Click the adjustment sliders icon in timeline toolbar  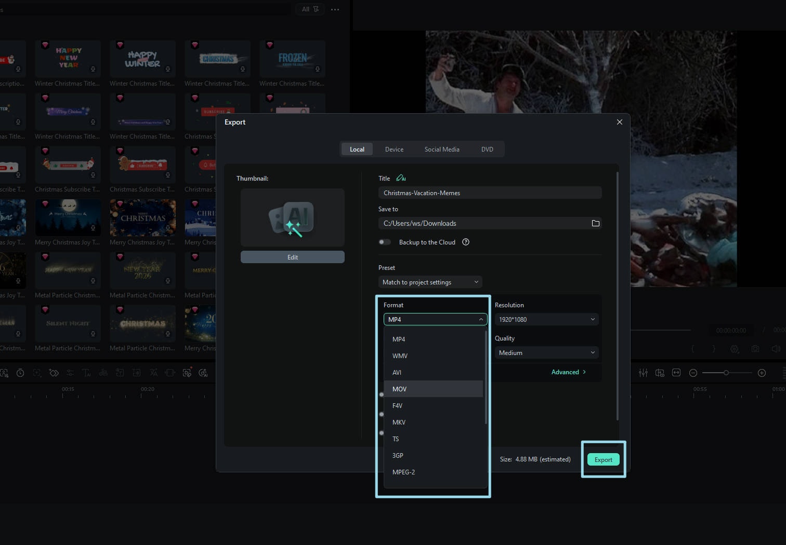click(x=70, y=373)
